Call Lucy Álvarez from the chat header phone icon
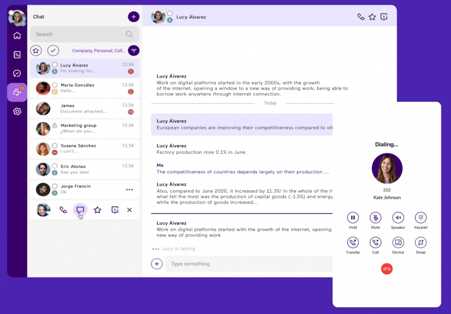The width and height of the screenshot is (451, 314). tap(361, 17)
